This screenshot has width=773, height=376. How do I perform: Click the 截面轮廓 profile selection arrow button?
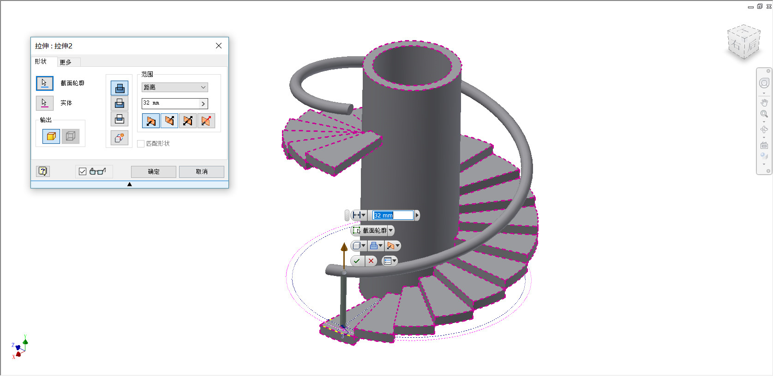[x=45, y=83]
